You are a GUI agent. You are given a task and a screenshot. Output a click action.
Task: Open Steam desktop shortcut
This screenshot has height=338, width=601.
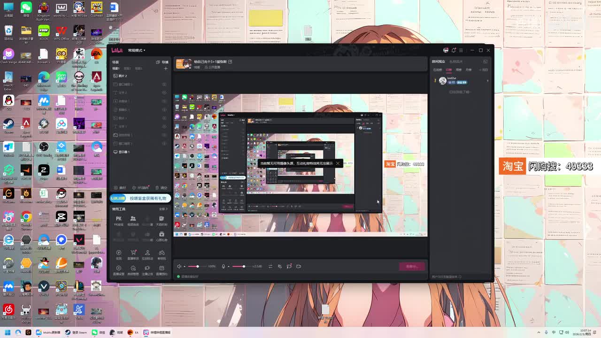(8, 126)
